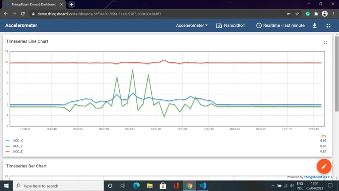The height and width of the screenshot is (191, 339).
Task: Exit fullscreen mode with the collapse icon
Action: [x=328, y=25]
